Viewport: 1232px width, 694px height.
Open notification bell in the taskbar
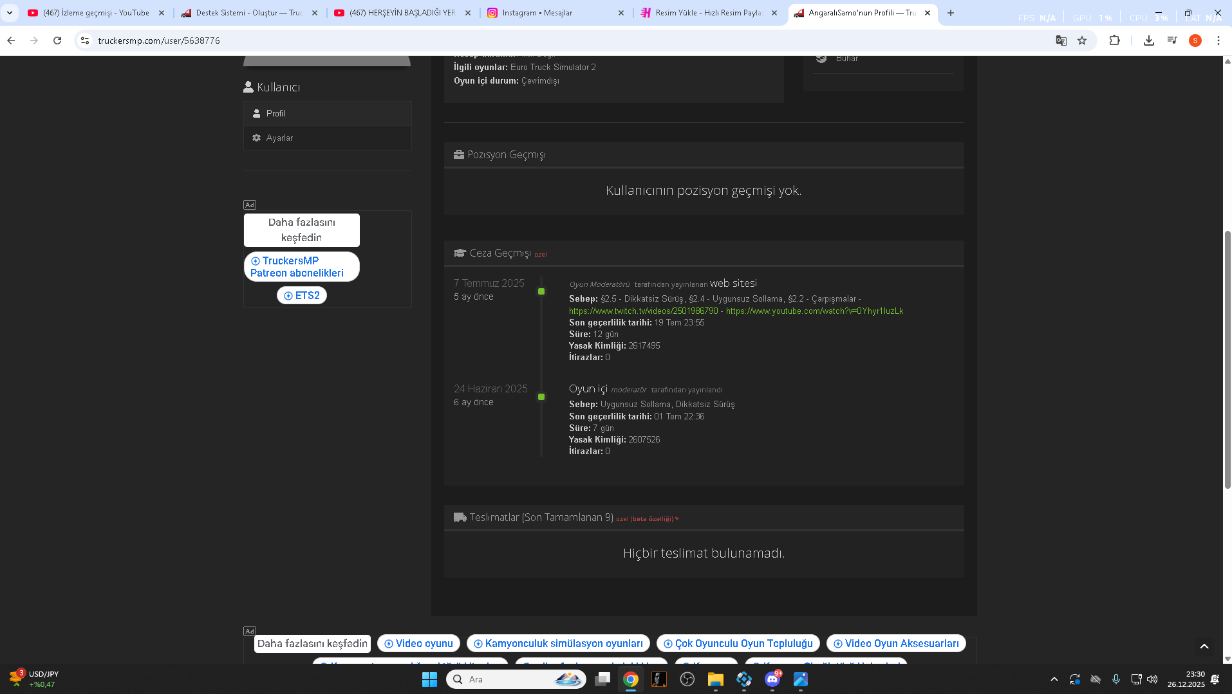(1215, 679)
